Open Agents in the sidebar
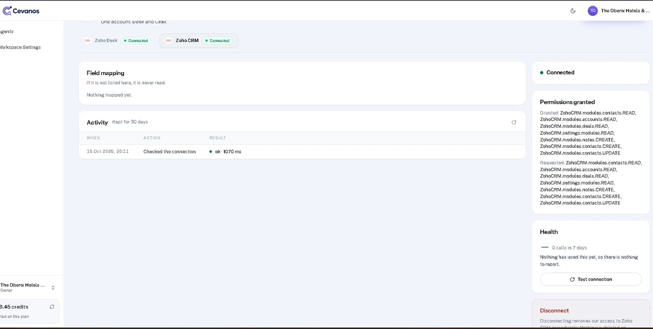The width and height of the screenshot is (653, 329). [x=7, y=31]
